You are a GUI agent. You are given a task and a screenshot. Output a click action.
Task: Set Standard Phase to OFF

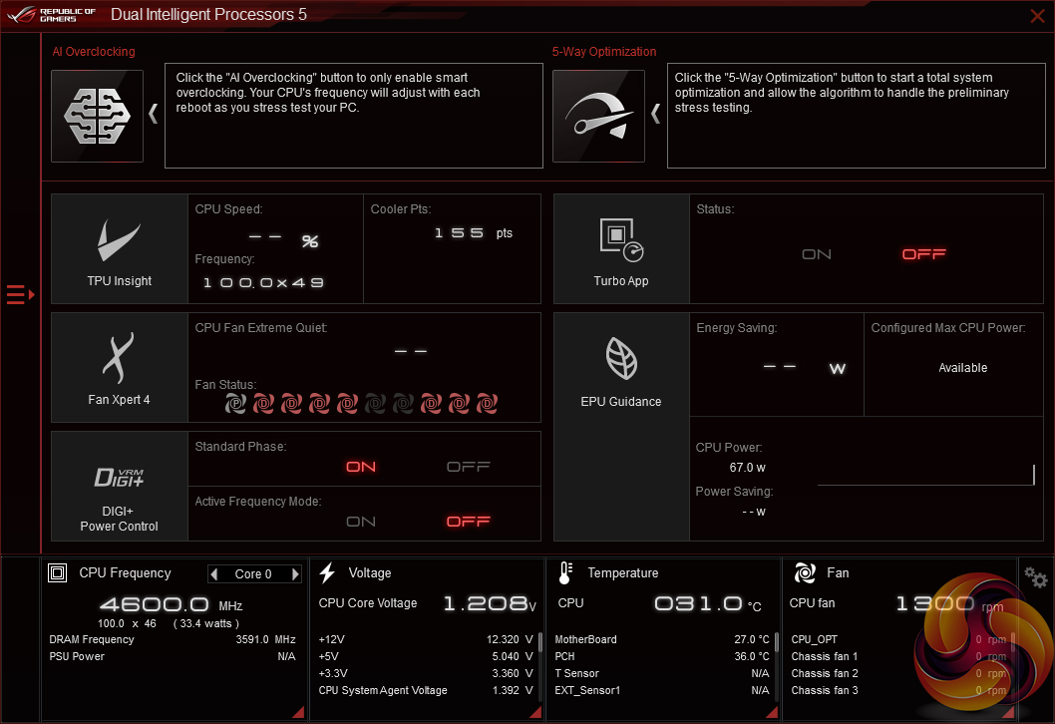[x=468, y=467]
